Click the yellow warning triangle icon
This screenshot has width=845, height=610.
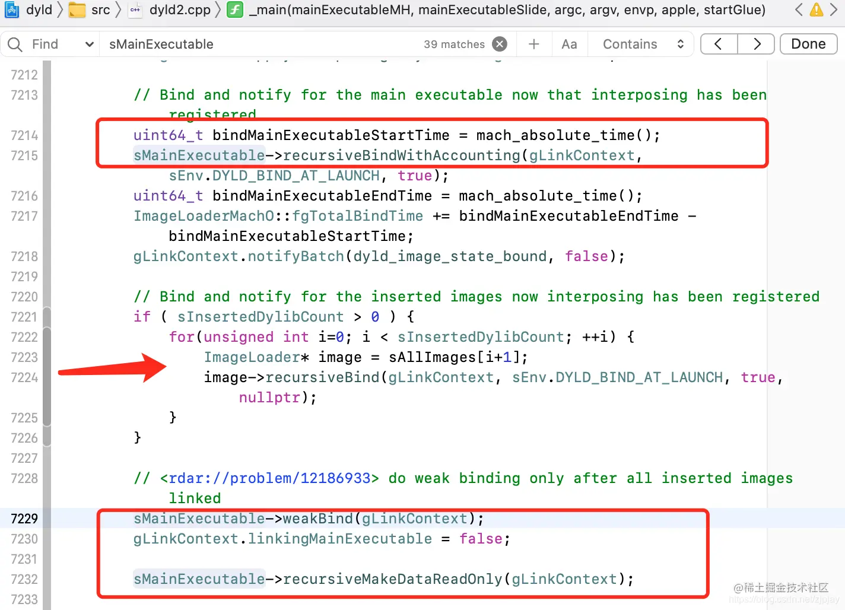[x=817, y=9]
